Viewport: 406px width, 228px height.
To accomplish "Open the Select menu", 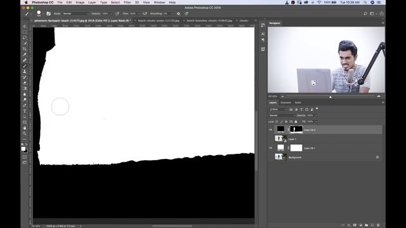I will pyautogui.click(x=115, y=3).
